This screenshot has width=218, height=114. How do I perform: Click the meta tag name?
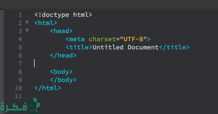pyautogui.click(x=77, y=39)
